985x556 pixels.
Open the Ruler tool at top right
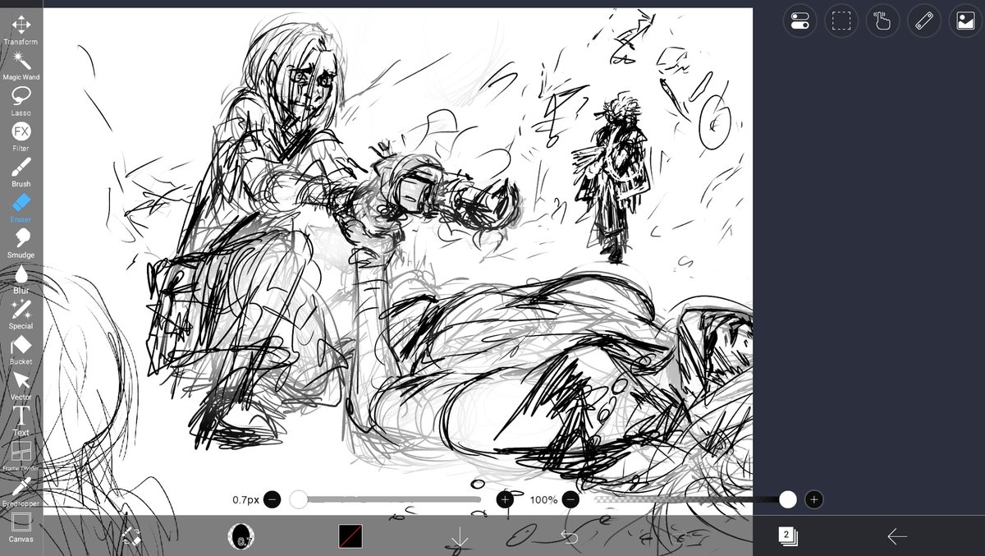click(x=923, y=21)
